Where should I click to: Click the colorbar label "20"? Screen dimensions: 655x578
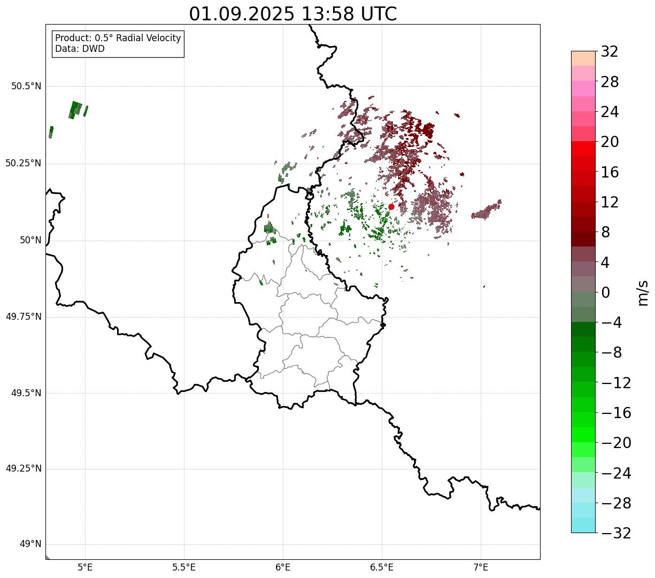point(610,142)
